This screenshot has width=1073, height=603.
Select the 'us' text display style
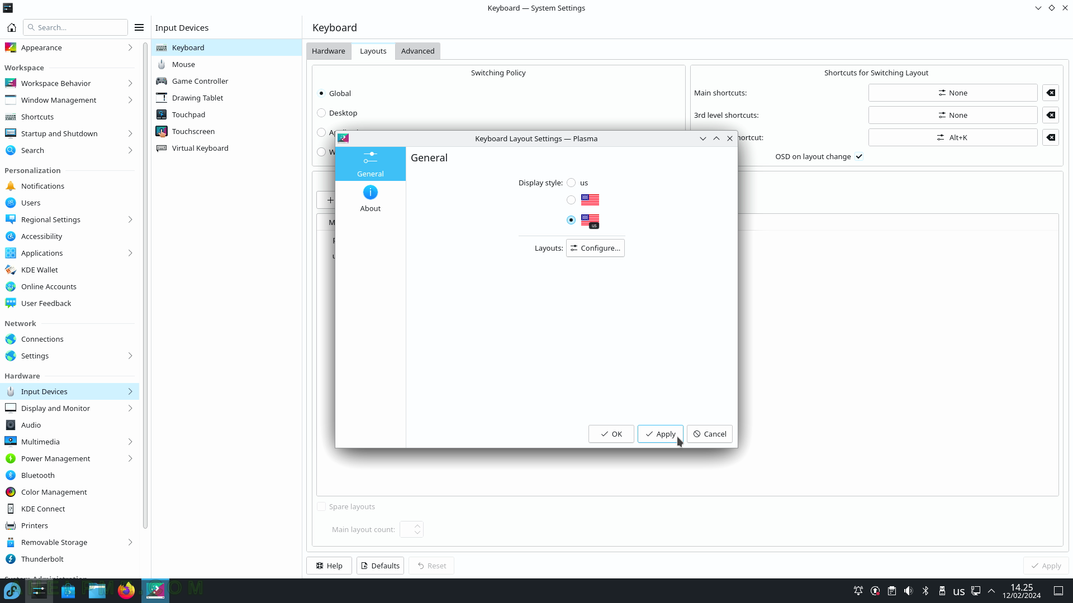point(571,183)
